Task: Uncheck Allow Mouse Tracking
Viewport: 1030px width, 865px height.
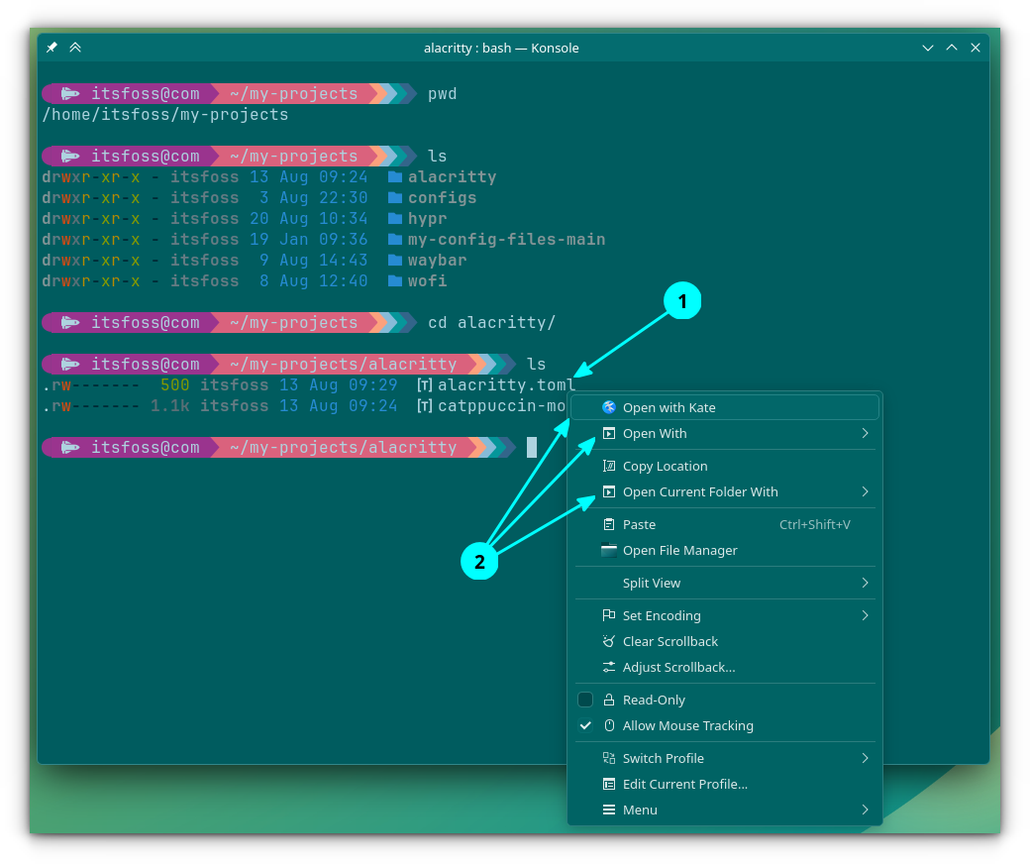Action: [x=585, y=725]
